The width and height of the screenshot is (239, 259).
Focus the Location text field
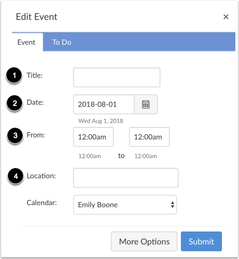point(126,178)
